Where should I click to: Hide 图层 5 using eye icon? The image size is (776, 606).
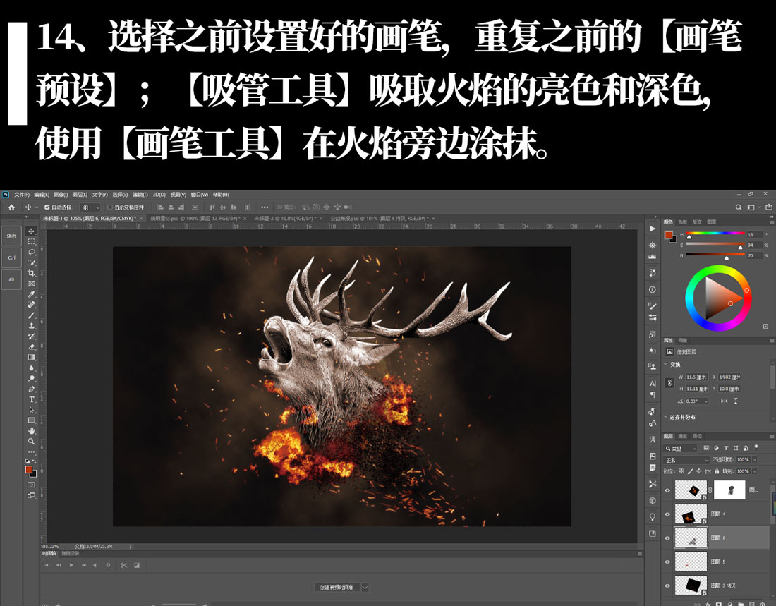click(x=667, y=562)
